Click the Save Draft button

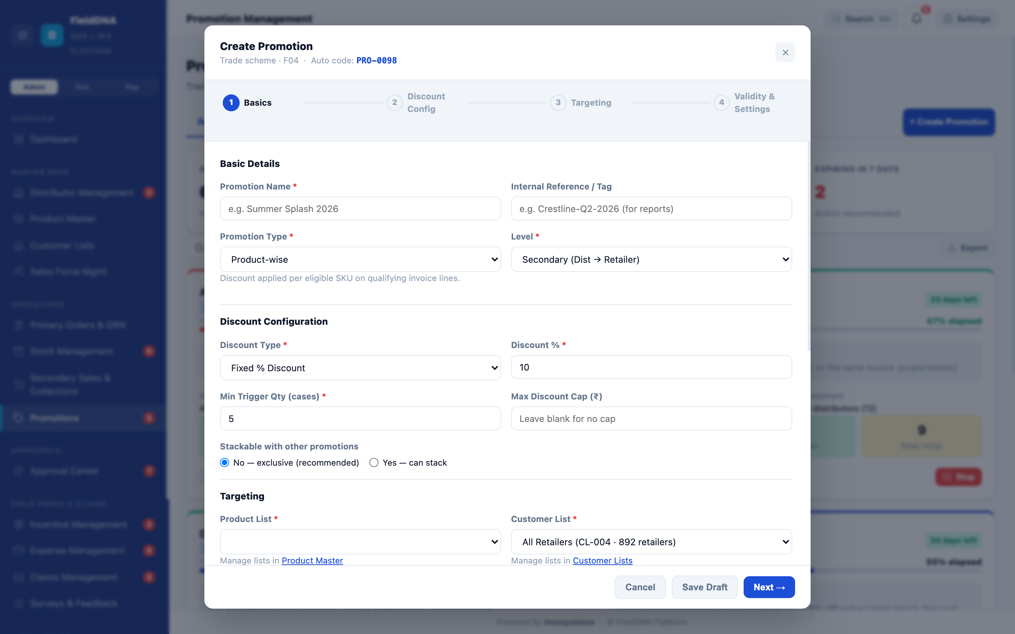coord(704,587)
